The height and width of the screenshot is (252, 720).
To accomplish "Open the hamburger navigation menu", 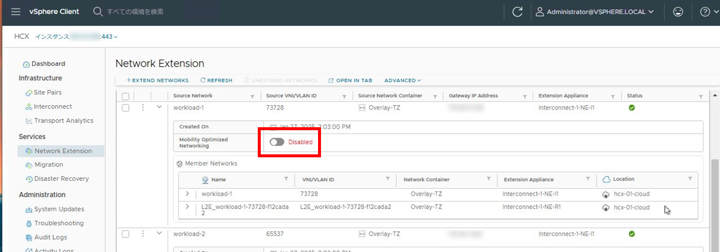I will (x=16, y=12).
